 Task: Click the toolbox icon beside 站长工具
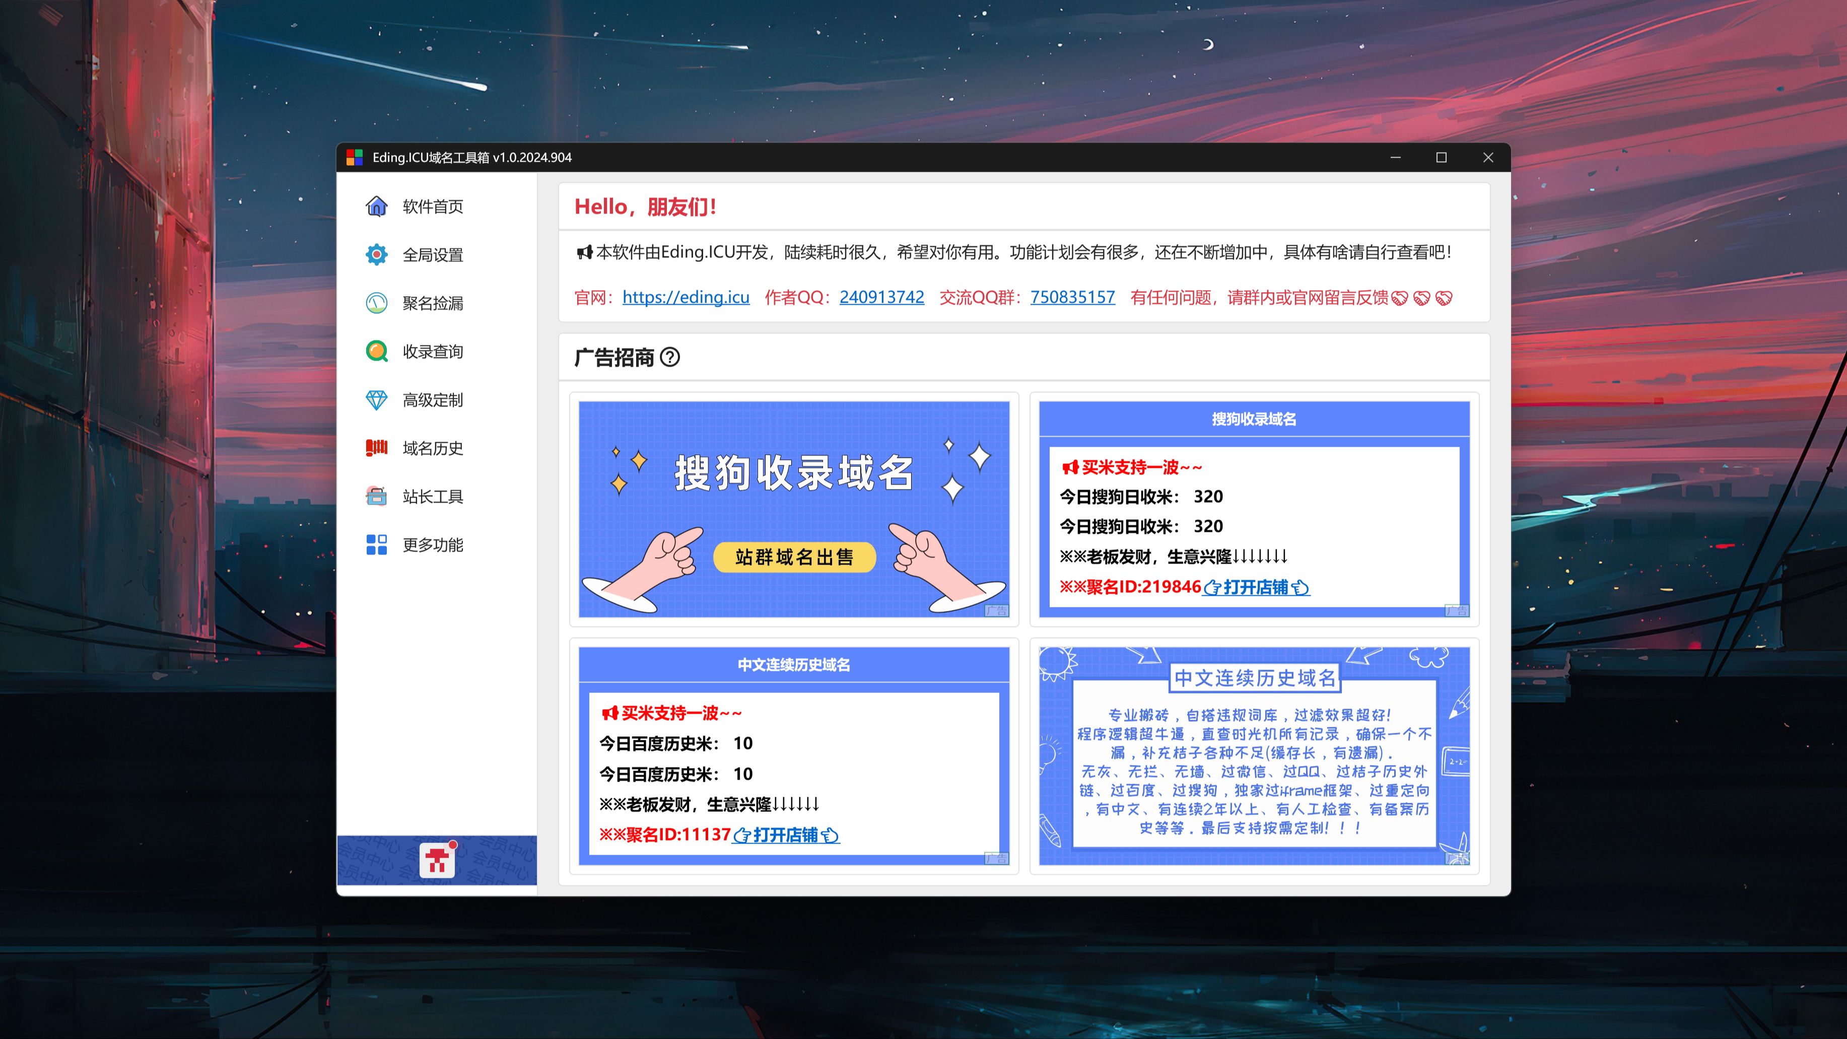pos(376,496)
